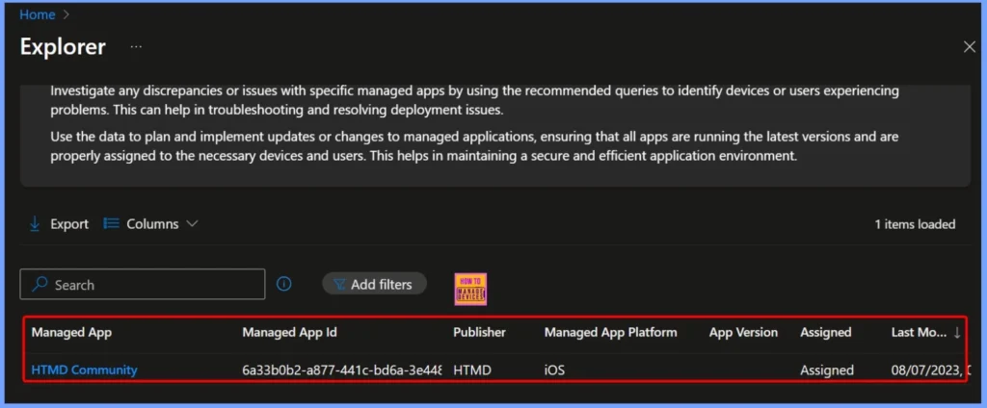
Task: Sort by App Version column header
Action: point(743,333)
